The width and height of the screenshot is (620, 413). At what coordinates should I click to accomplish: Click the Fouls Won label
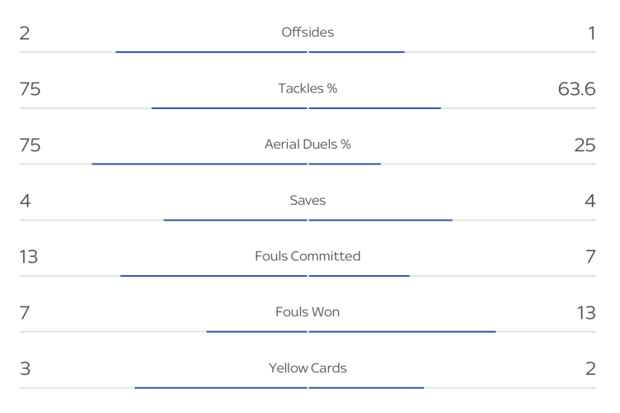pyautogui.click(x=308, y=312)
